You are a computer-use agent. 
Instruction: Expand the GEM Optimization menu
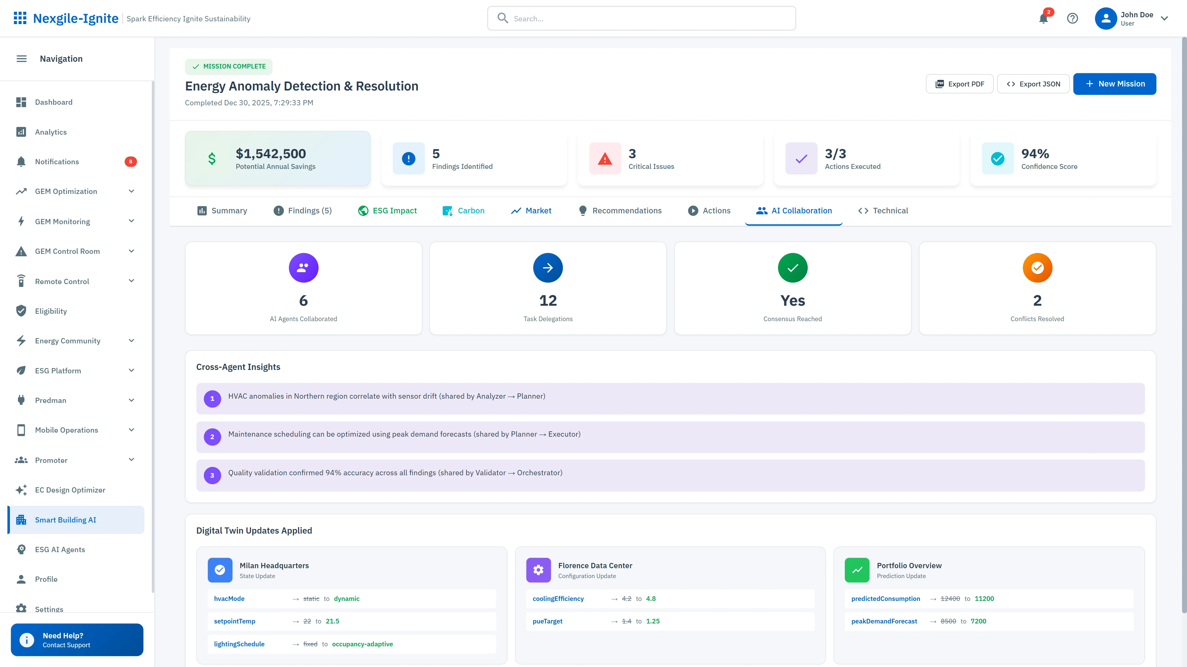[x=131, y=191]
